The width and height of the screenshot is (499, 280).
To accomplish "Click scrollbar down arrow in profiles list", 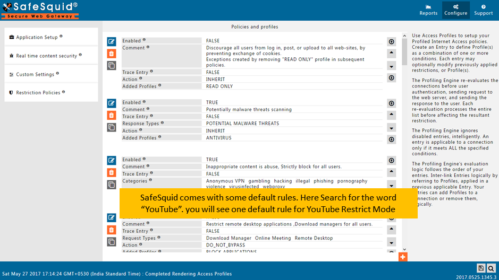I will (x=404, y=250).
